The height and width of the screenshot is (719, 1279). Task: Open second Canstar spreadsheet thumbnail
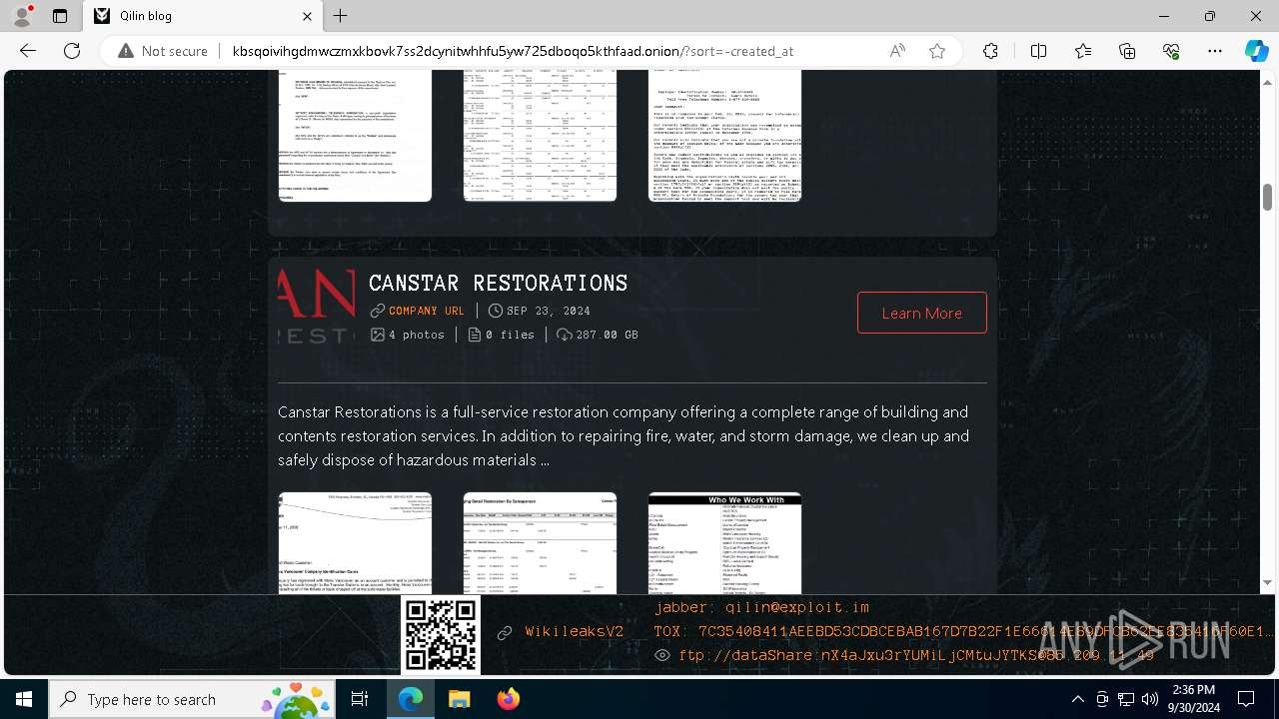point(540,543)
